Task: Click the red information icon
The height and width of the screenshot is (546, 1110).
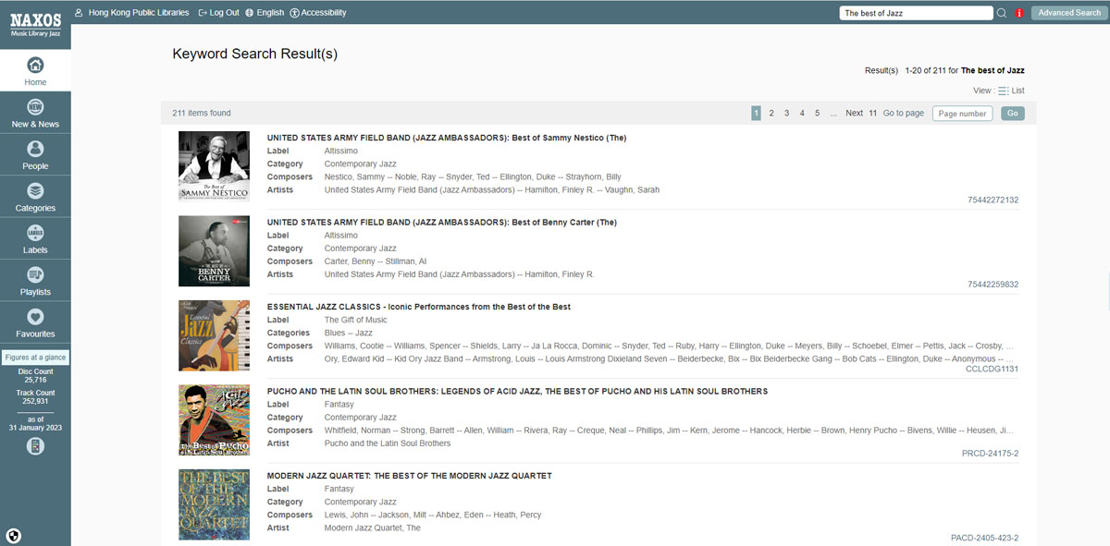Action: click(1019, 13)
